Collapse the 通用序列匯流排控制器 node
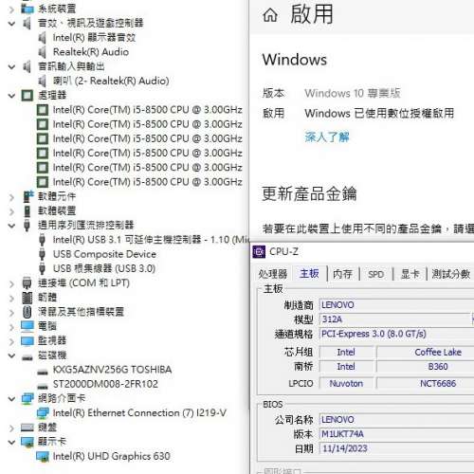The width and height of the screenshot is (474, 474). [11, 226]
